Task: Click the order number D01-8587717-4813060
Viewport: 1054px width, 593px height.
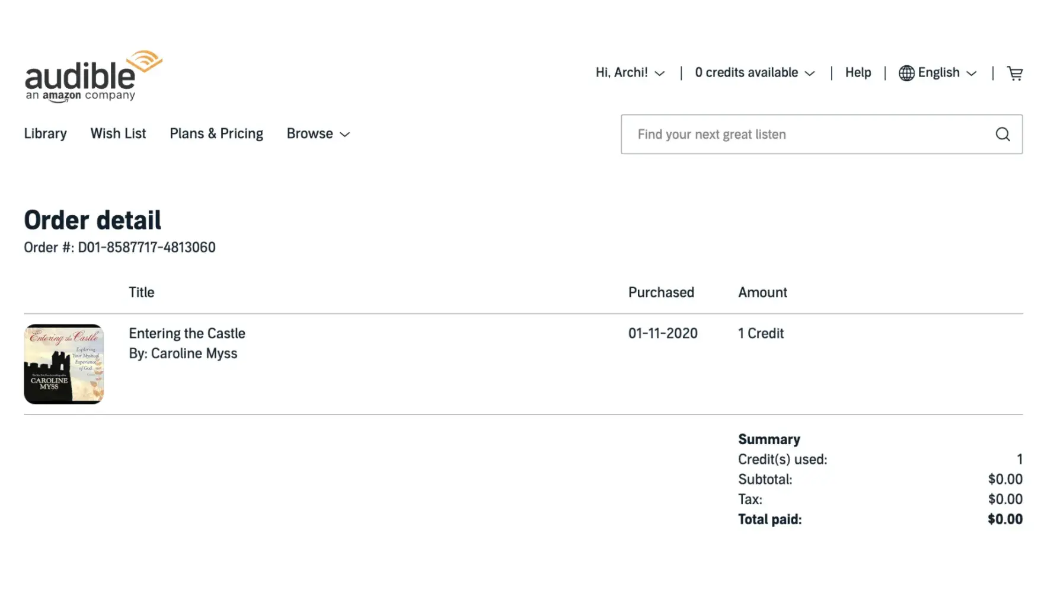Action: pyautogui.click(x=146, y=247)
